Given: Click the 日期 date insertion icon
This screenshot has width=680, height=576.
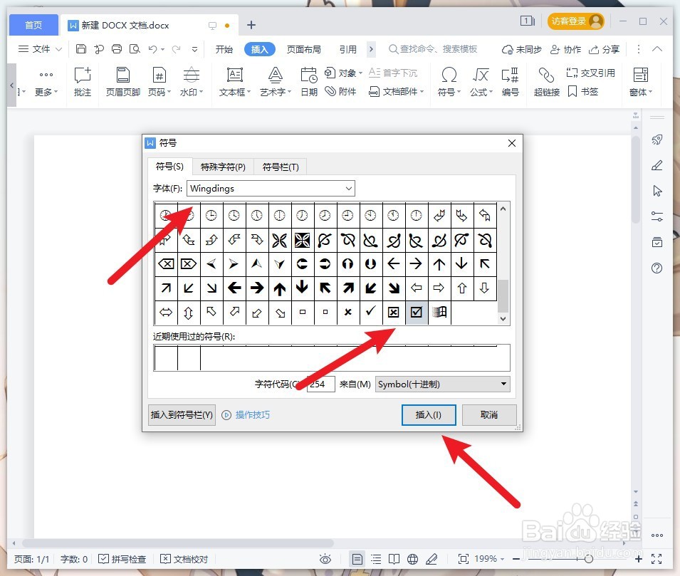Looking at the screenshot, I should [x=308, y=80].
